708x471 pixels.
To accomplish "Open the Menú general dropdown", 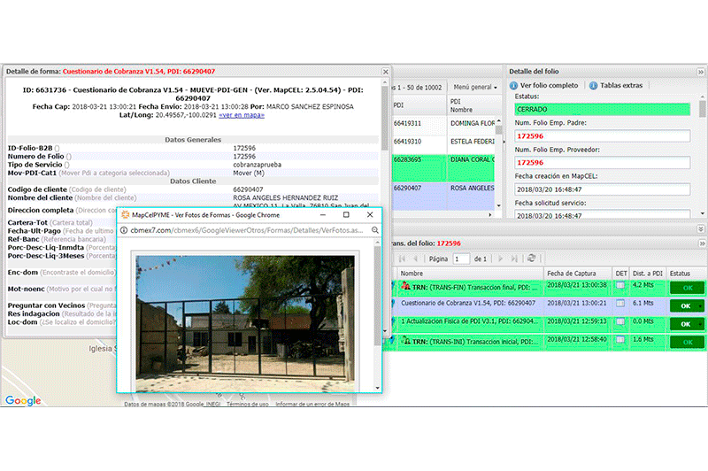I will coord(474,87).
